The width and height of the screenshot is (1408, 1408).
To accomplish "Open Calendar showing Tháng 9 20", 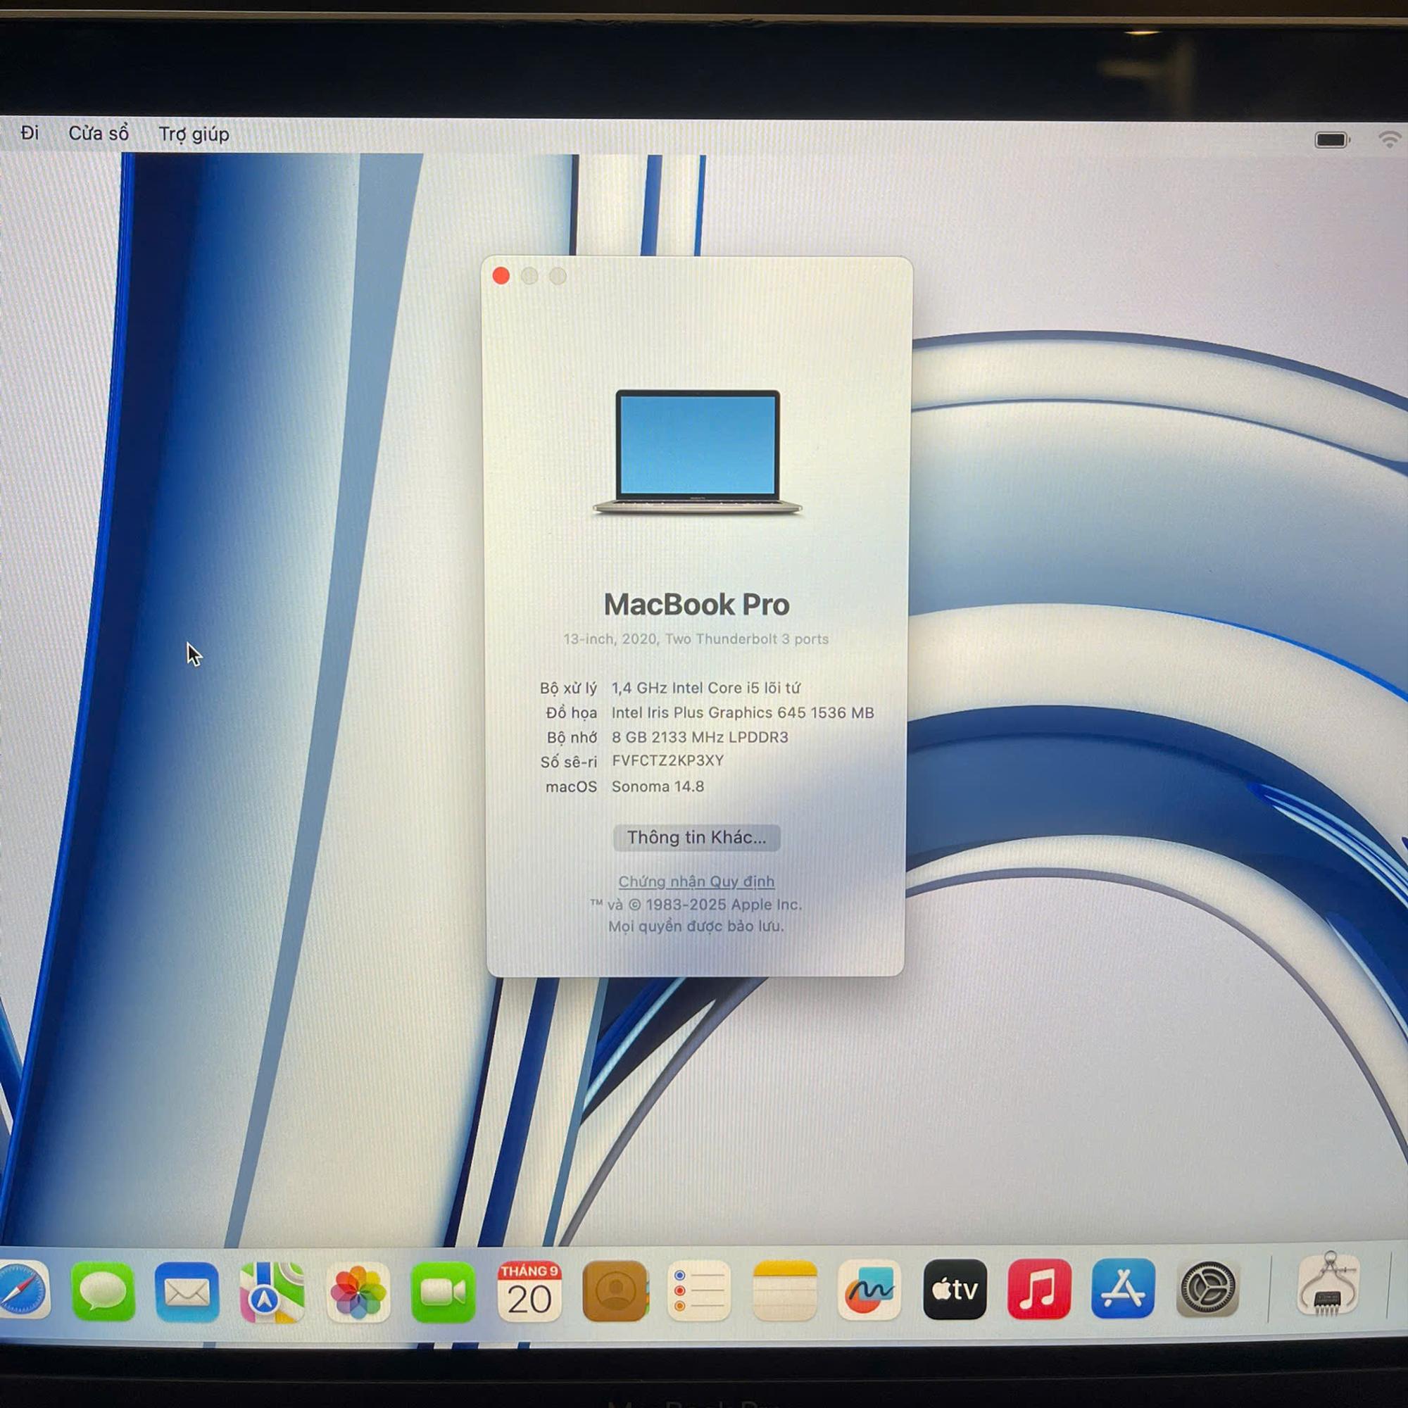I will (530, 1291).
